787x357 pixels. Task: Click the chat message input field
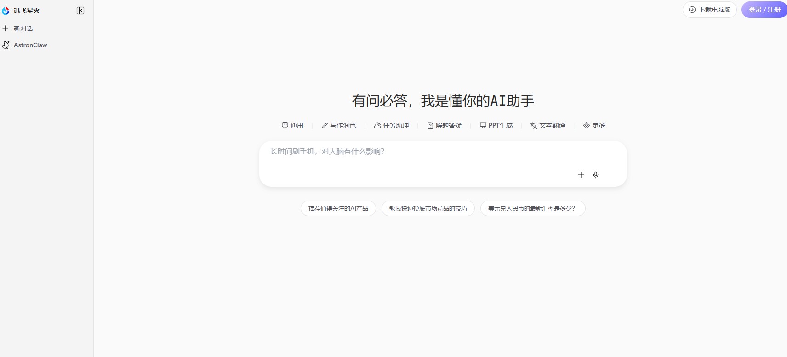(x=443, y=163)
